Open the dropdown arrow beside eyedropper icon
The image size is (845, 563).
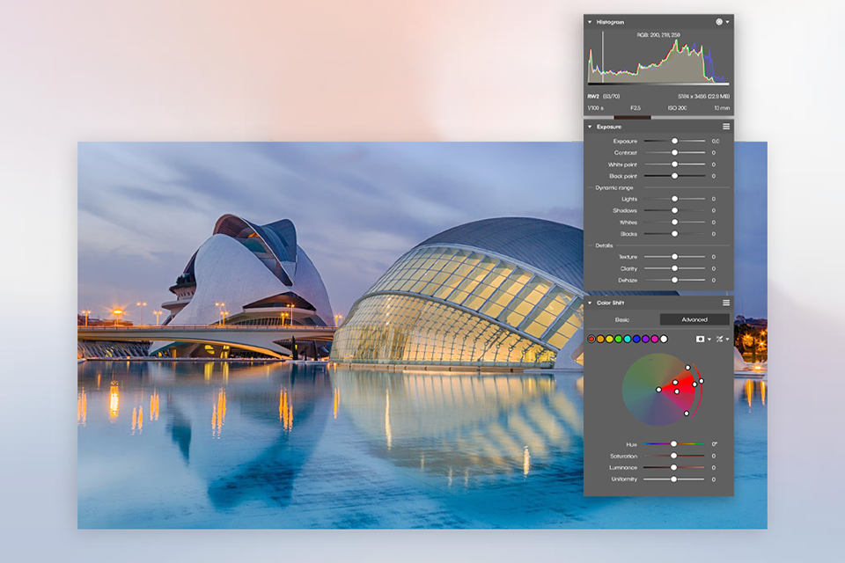pos(728,340)
